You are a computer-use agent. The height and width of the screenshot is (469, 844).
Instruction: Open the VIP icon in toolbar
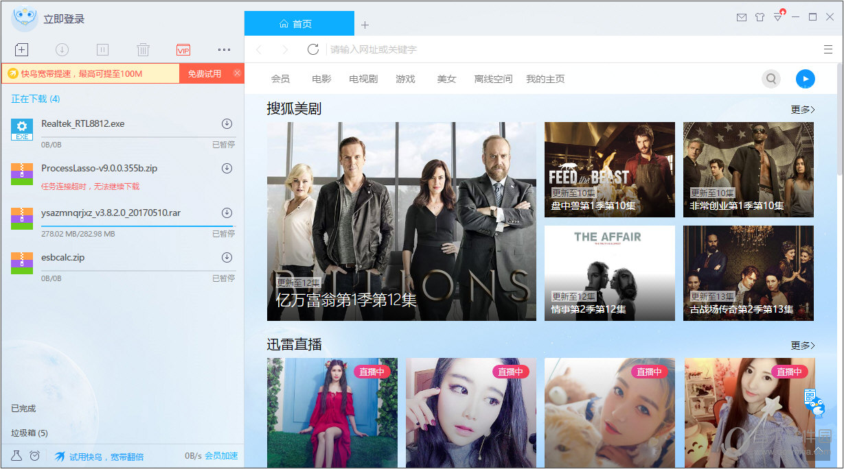pyautogui.click(x=183, y=50)
